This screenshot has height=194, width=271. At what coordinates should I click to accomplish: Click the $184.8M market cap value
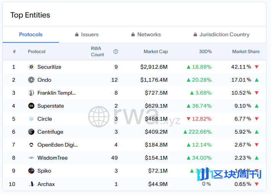[x=156, y=145]
